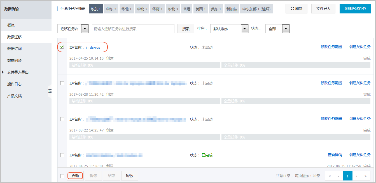Click 查看详情 on the completed task
The height and width of the screenshot is (183, 376).
(335, 155)
